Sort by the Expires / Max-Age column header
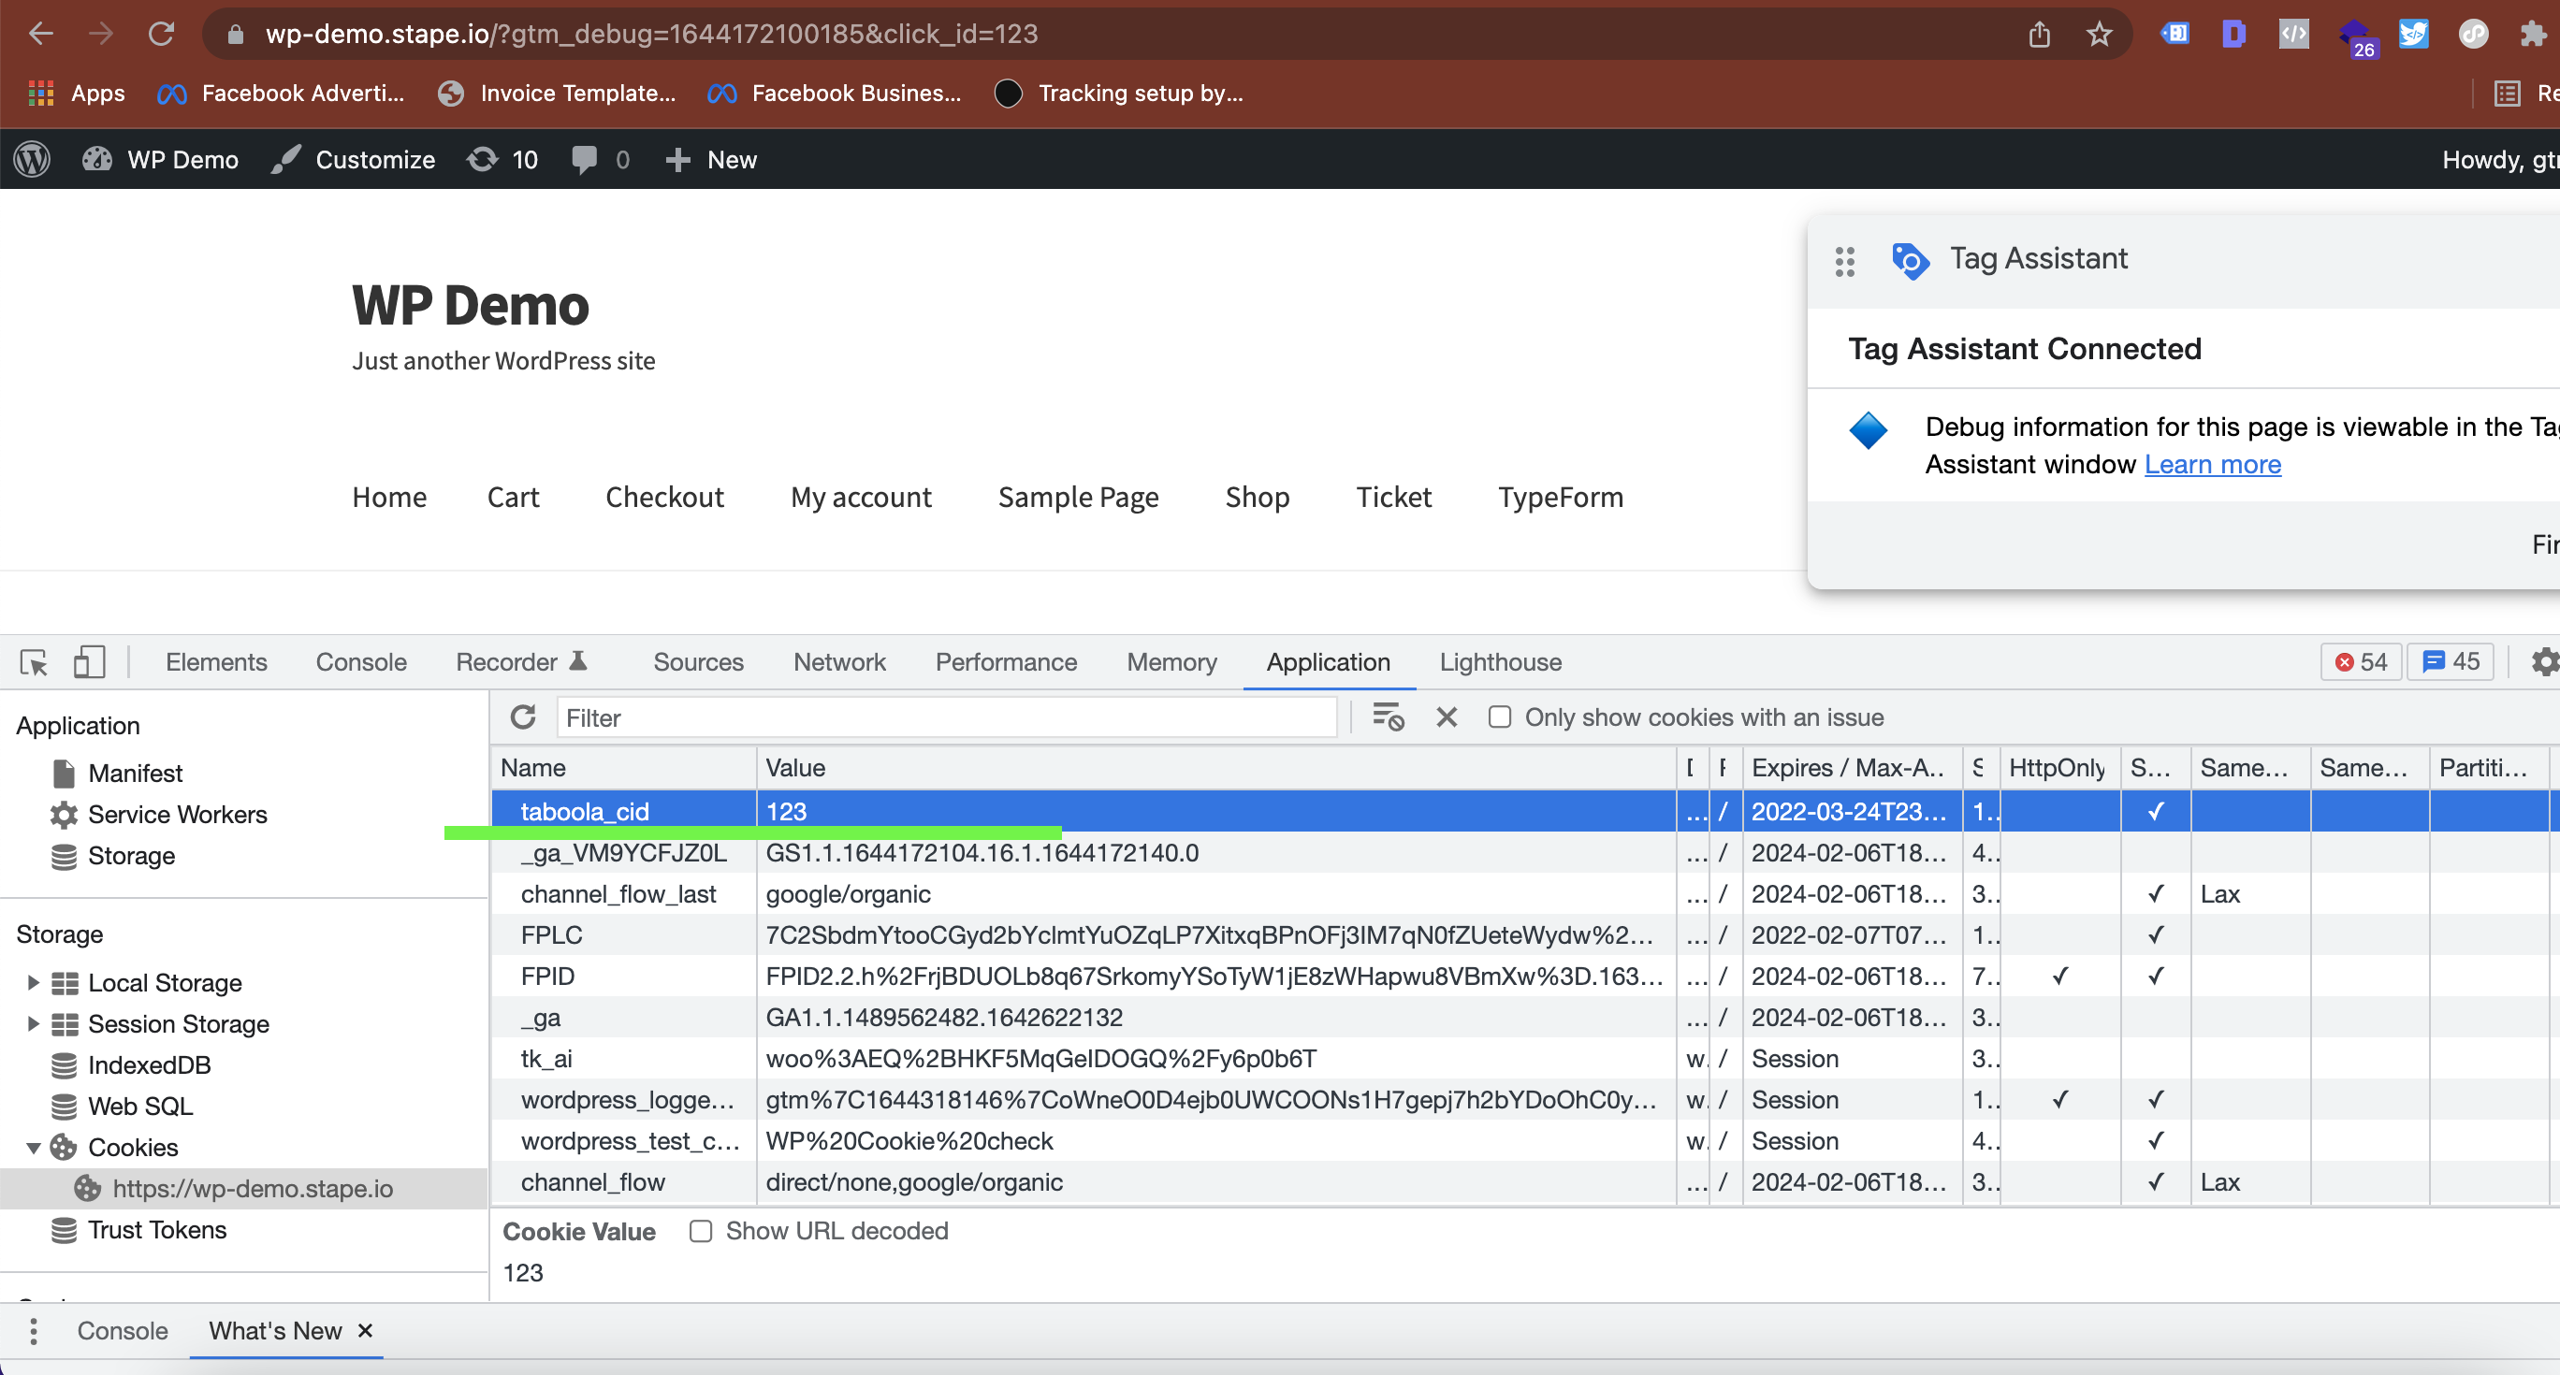 tap(1852, 768)
